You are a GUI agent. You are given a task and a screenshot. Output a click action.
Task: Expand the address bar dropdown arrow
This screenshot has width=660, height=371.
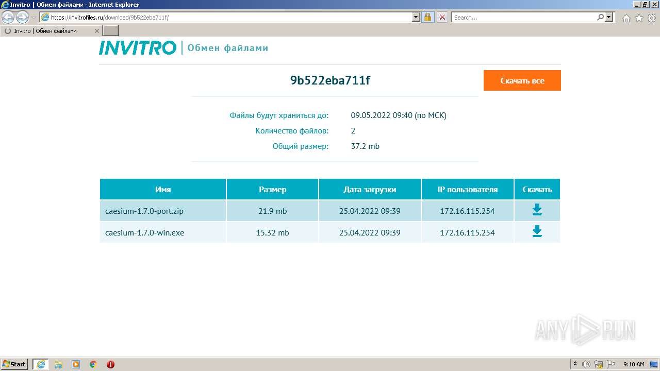pos(416,18)
